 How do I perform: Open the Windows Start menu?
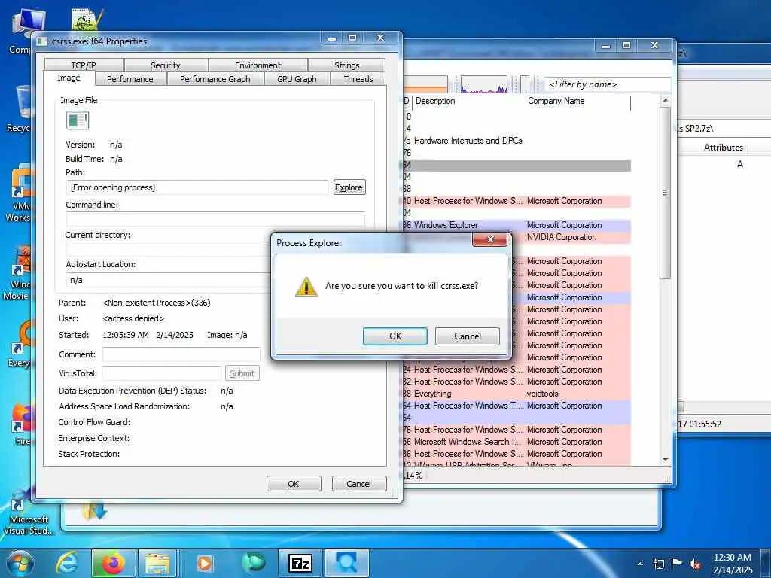point(20,563)
